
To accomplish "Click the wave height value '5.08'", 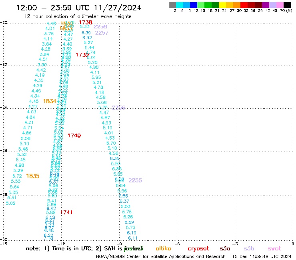I will 102,102.
